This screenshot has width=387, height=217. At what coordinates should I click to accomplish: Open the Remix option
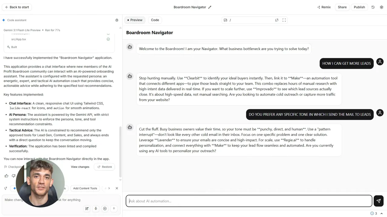pos(324,7)
